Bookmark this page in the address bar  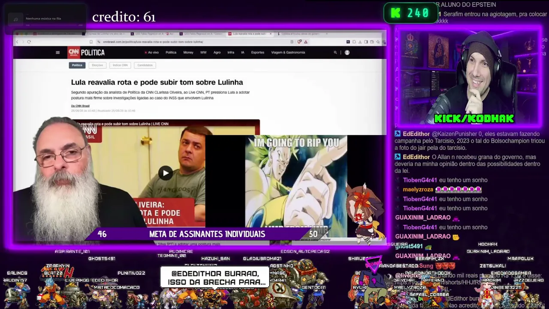pyautogui.click(x=91, y=42)
